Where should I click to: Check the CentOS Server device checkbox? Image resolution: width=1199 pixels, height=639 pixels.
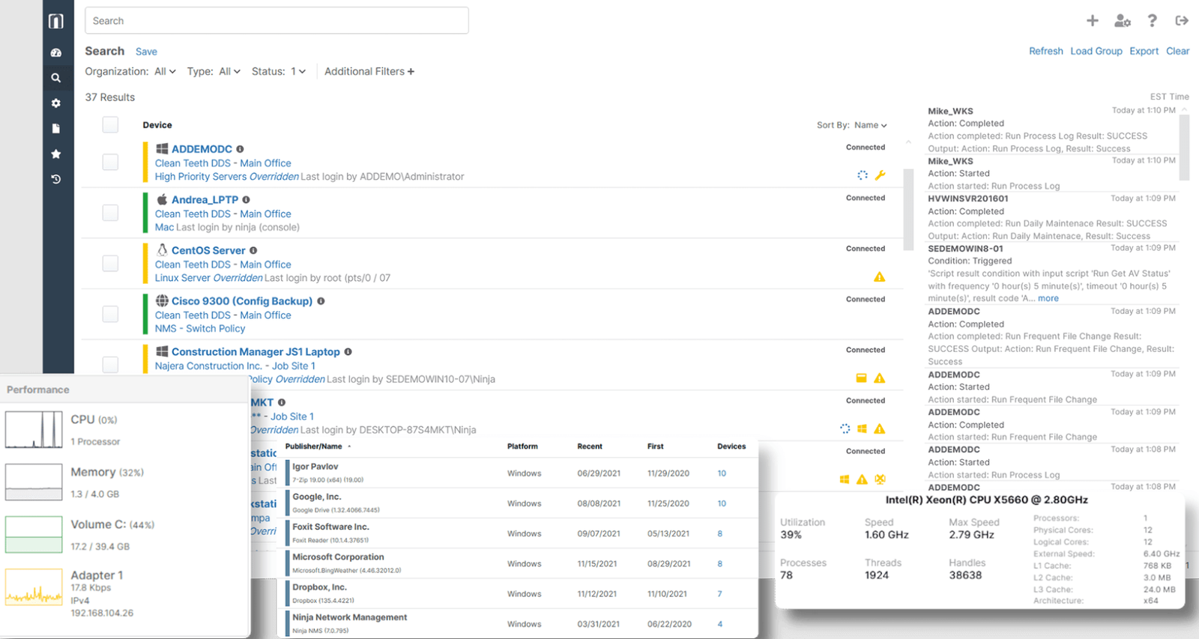pyautogui.click(x=110, y=264)
